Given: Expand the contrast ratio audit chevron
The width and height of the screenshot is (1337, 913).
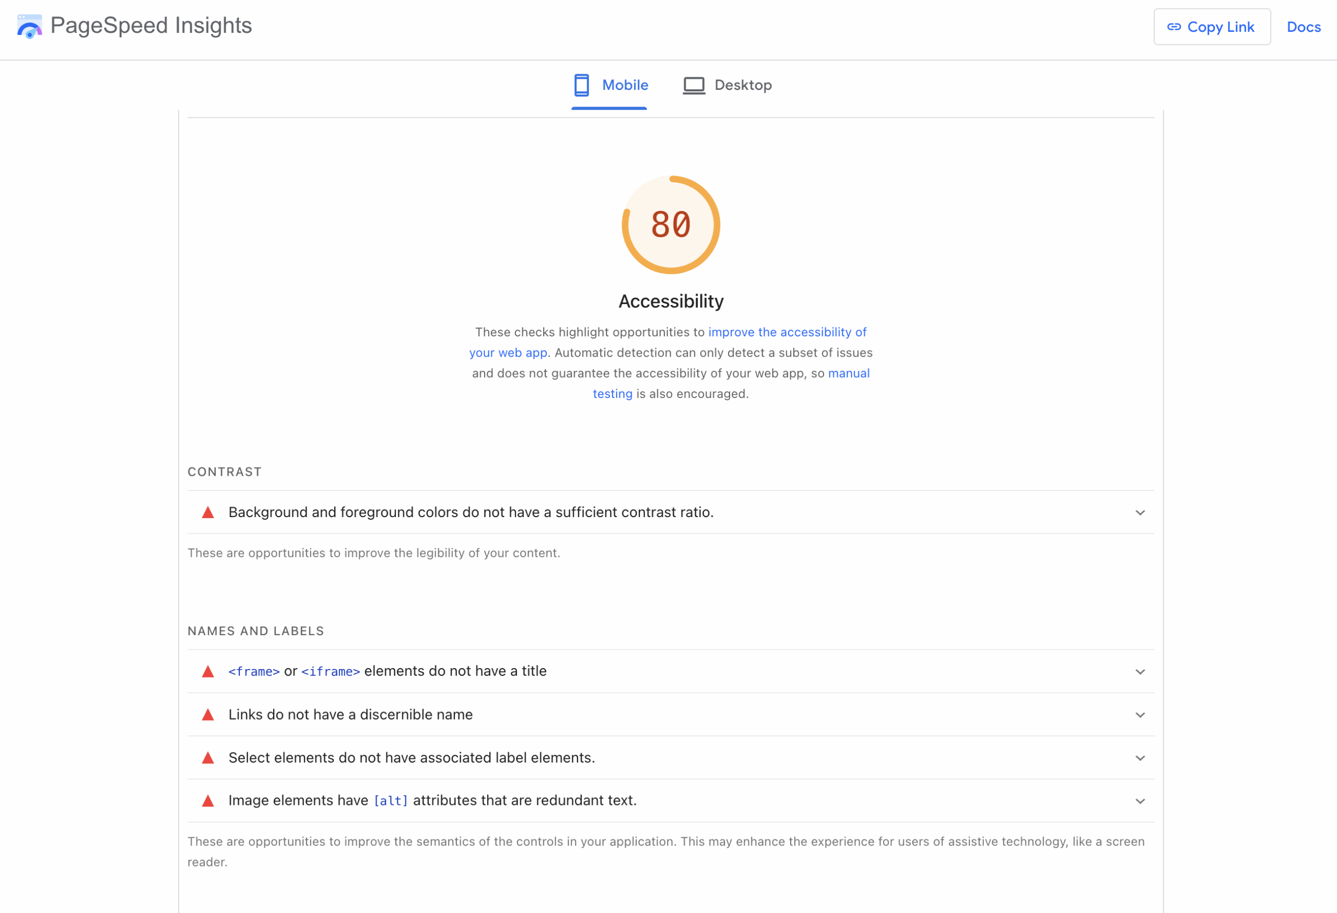Looking at the screenshot, I should point(1140,512).
